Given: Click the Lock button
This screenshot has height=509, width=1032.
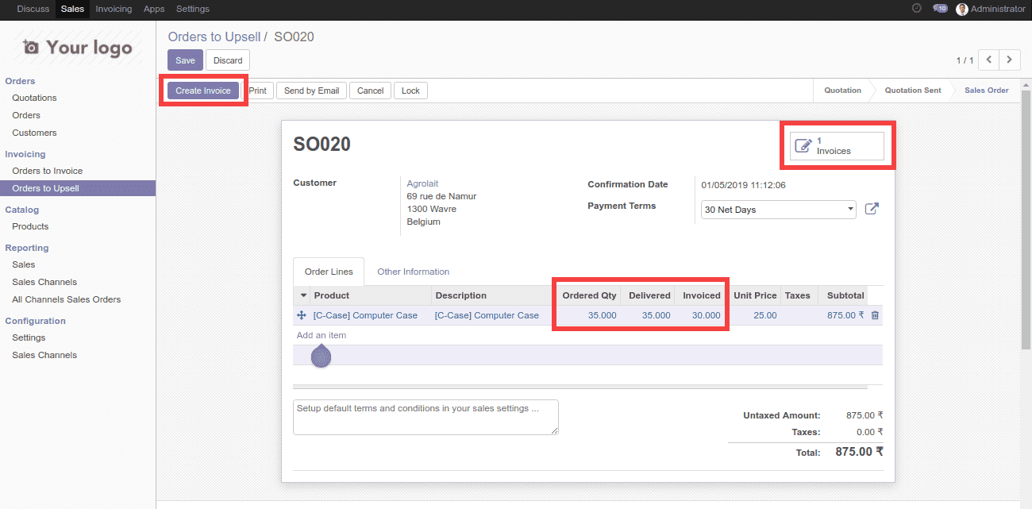Looking at the screenshot, I should [410, 91].
